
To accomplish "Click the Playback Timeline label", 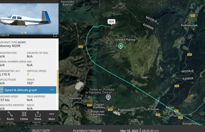I will (87, 131).
